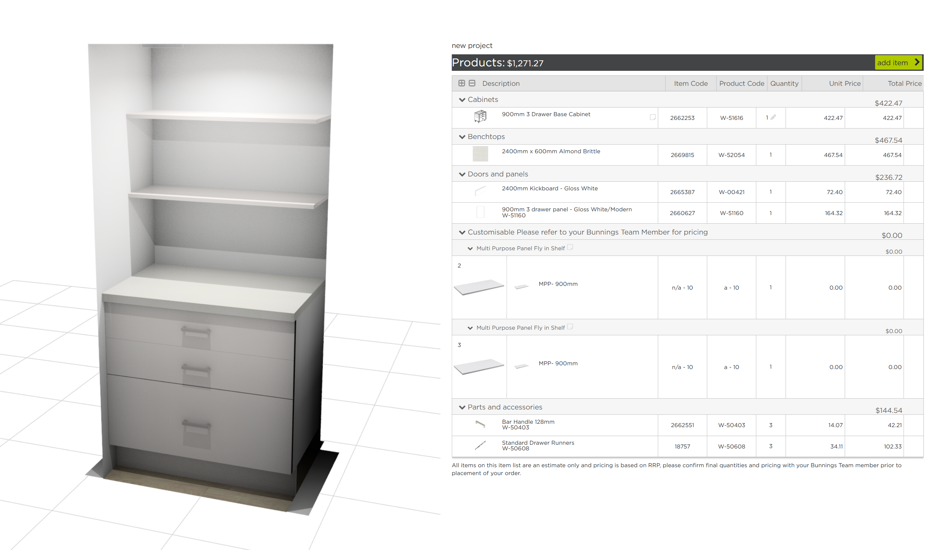Click the collapse-all minus icon

click(472, 83)
